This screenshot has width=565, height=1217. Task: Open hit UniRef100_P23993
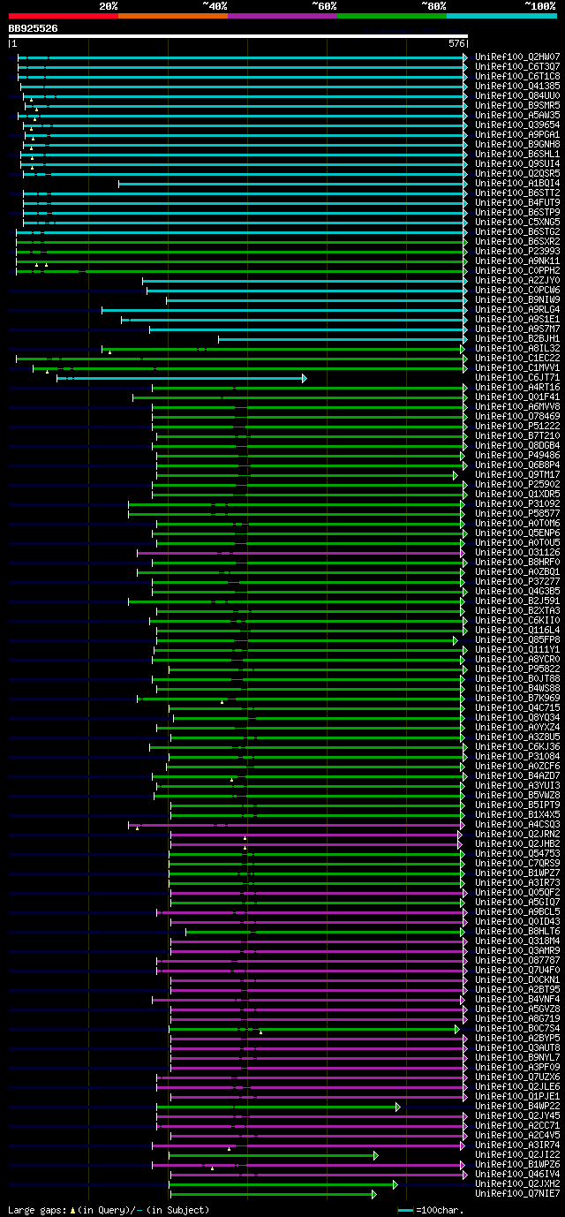[x=517, y=251]
